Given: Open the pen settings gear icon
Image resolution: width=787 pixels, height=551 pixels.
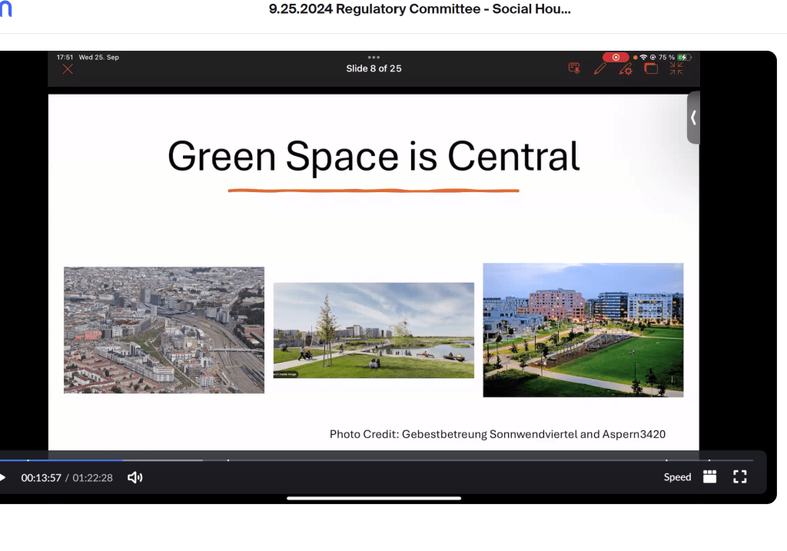Looking at the screenshot, I should [626, 68].
